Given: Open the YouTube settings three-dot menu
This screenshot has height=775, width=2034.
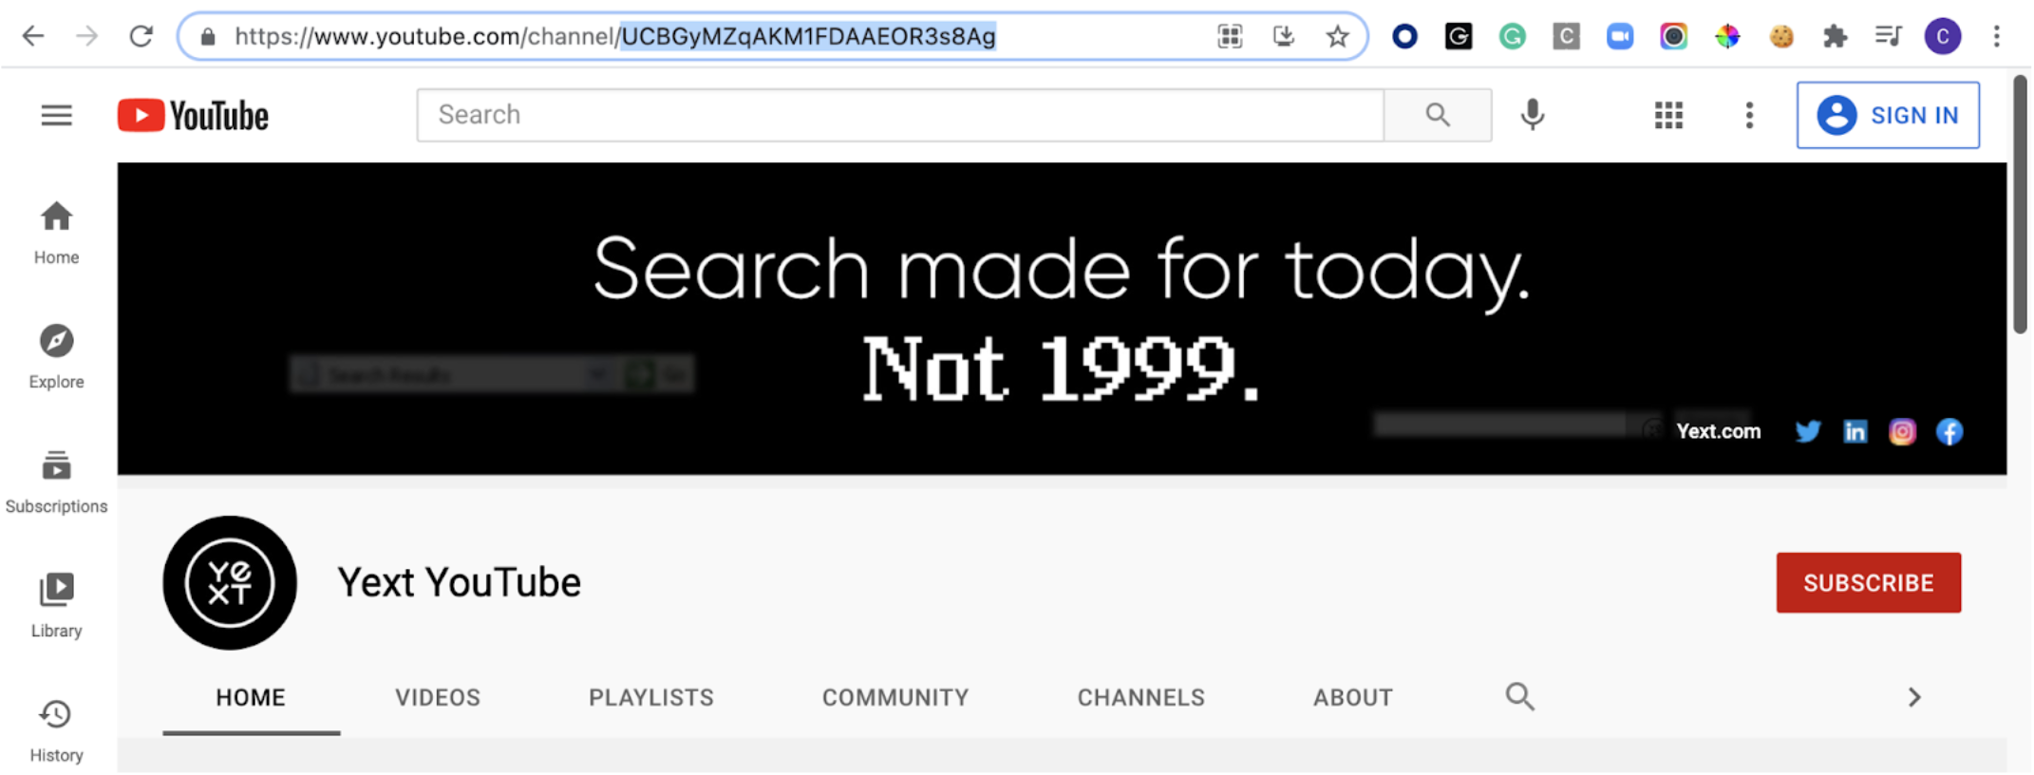Looking at the screenshot, I should pos(1748,115).
